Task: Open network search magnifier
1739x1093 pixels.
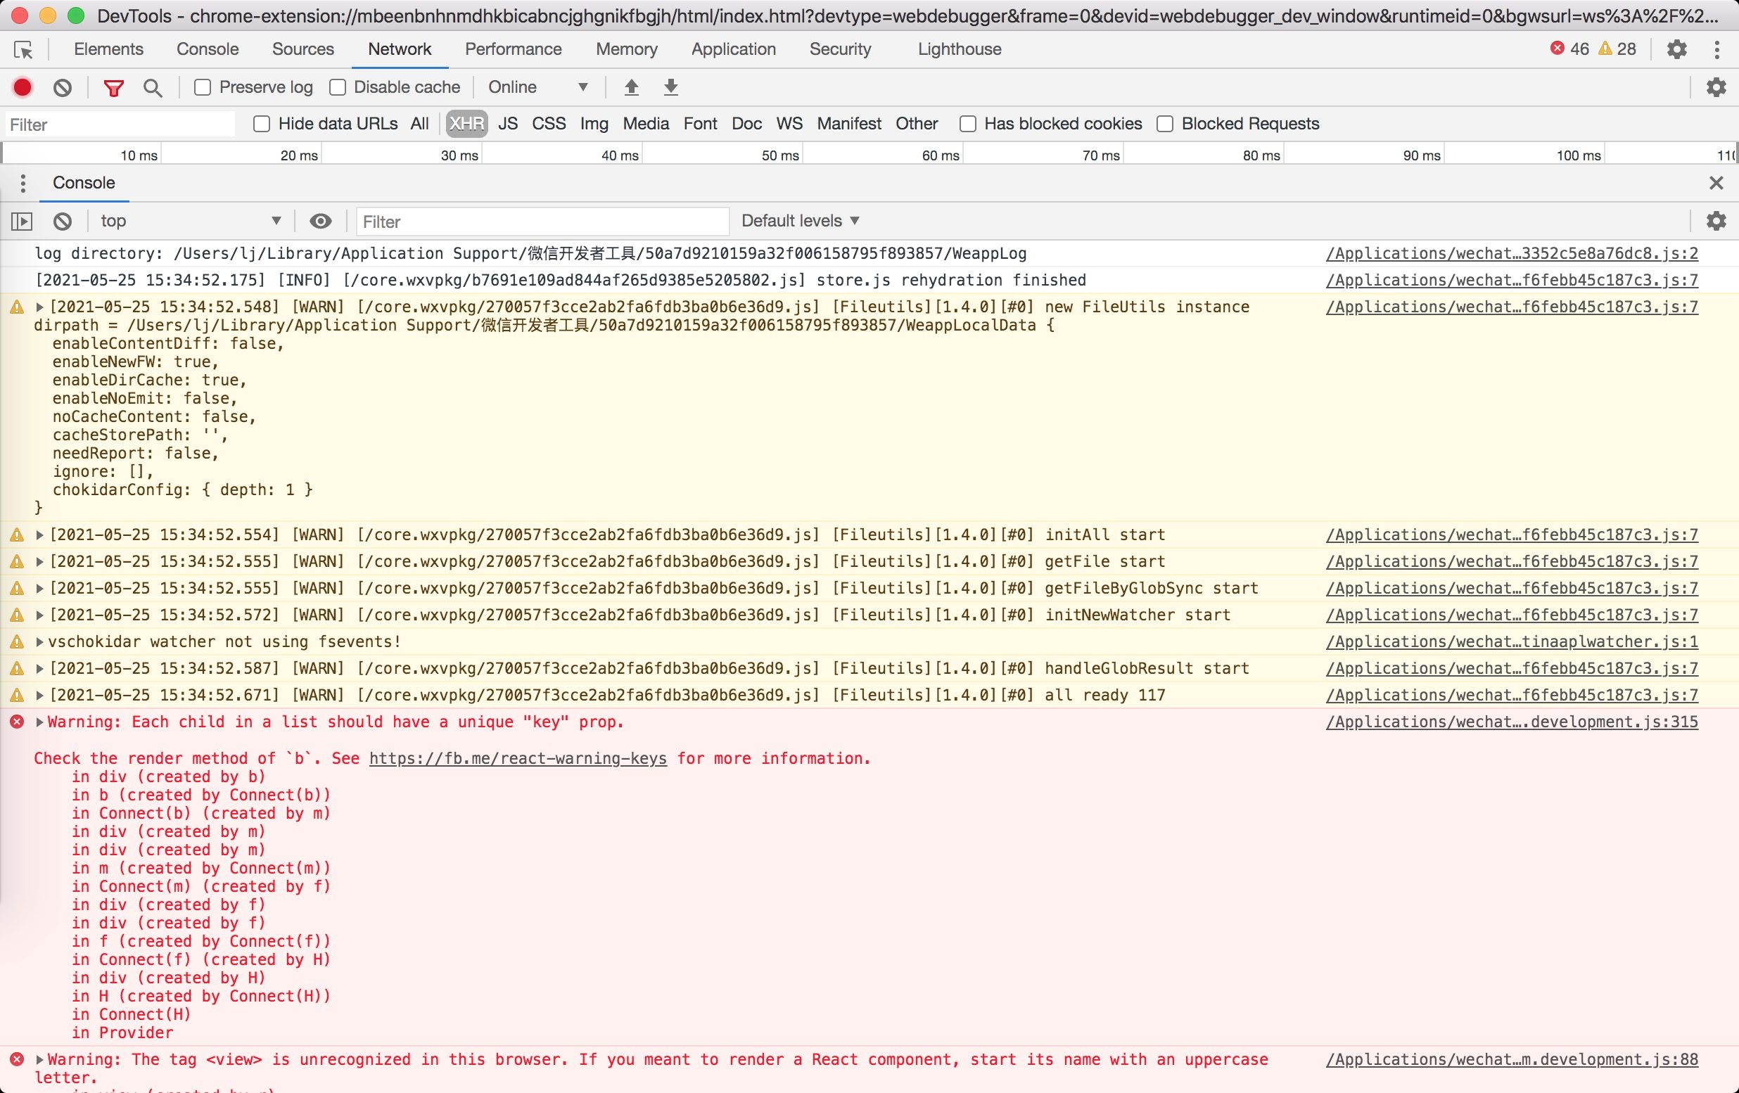Action: coord(153,87)
